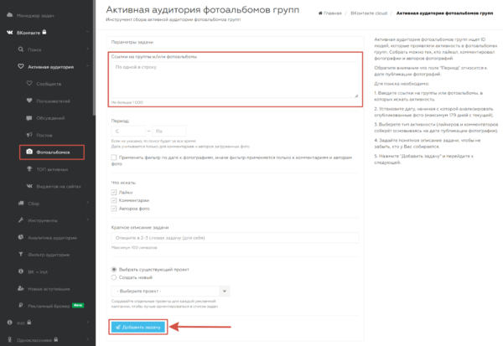
Task: Click the lock icon next to Одноклассники
Action: click(56, 339)
